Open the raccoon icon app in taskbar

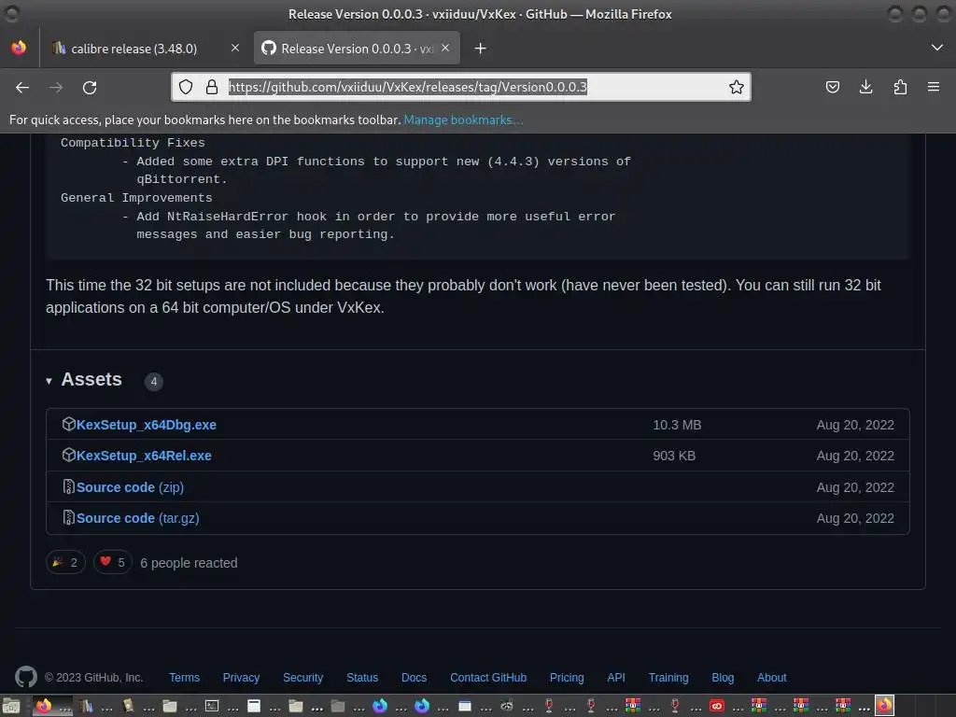507,706
